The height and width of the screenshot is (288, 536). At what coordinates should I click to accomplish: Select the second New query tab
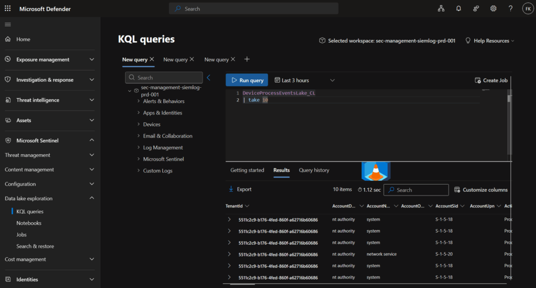pos(175,60)
